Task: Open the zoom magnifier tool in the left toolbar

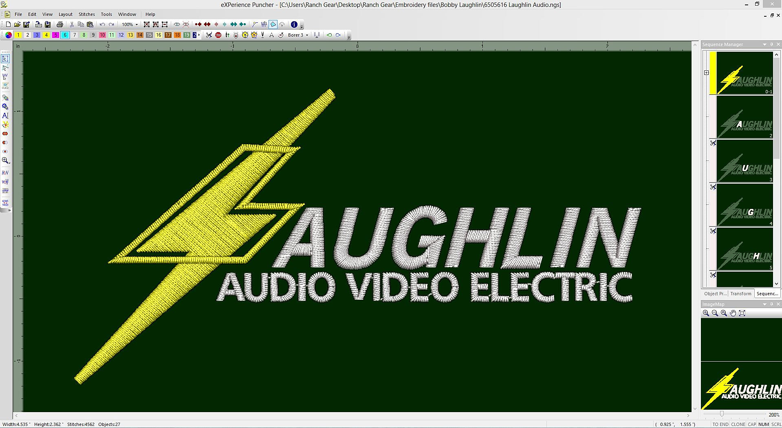Action: [5, 160]
